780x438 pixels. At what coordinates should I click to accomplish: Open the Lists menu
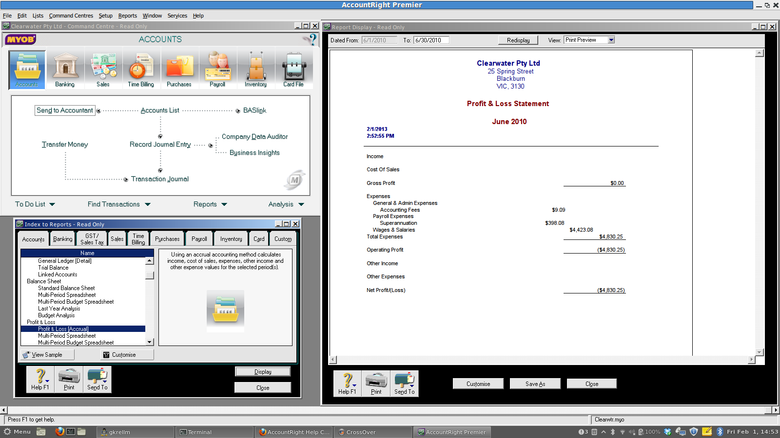click(x=38, y=16)
